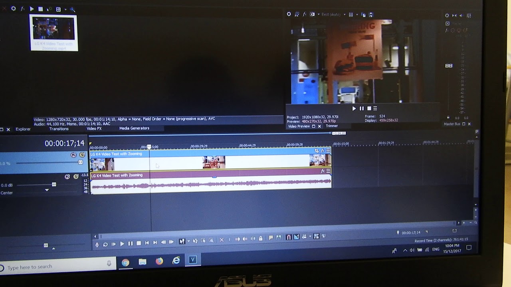Click the Record microphone icon in transport bar
Image resolution: width=511 pixels, height=287 pixels.
click(97, 244)
